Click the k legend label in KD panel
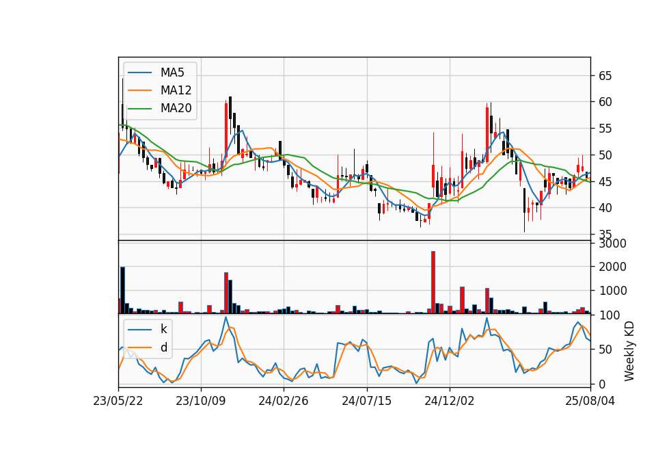 [163, 329]
